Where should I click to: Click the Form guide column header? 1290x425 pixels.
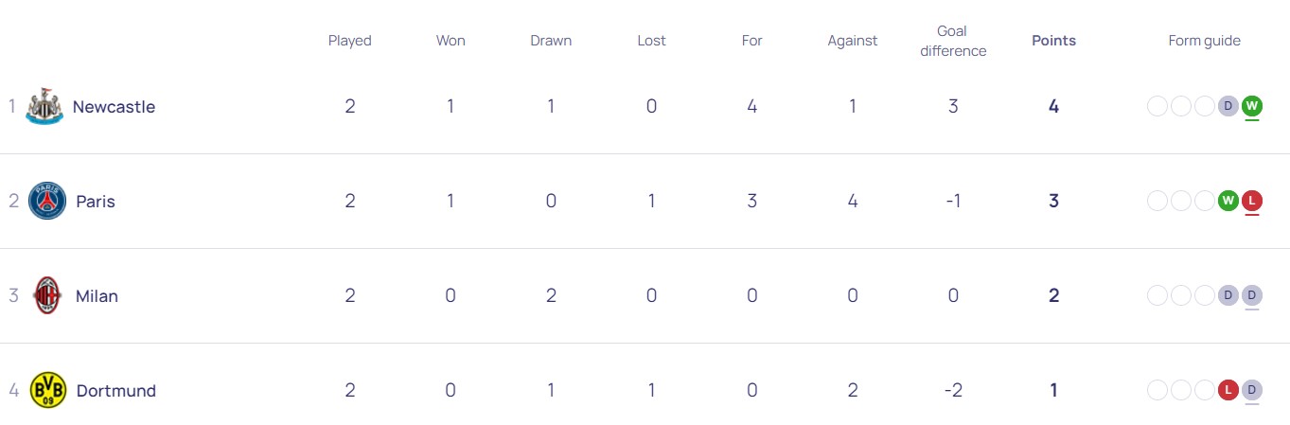(1204, 41)
